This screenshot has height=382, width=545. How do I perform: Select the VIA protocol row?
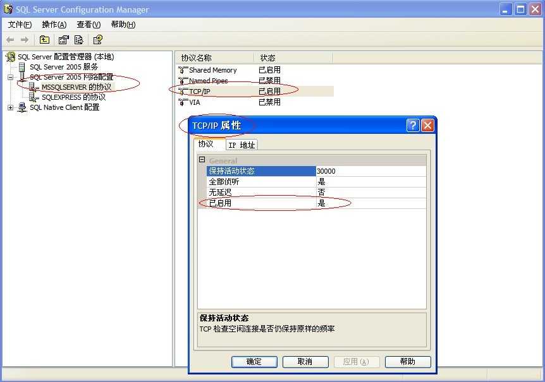coord(255,102)
